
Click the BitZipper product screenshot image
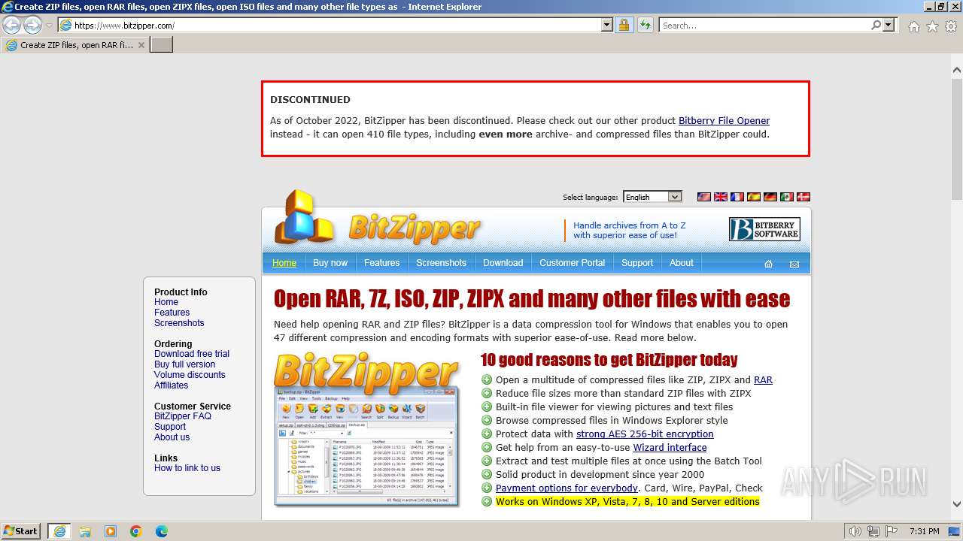coord(366,428)
